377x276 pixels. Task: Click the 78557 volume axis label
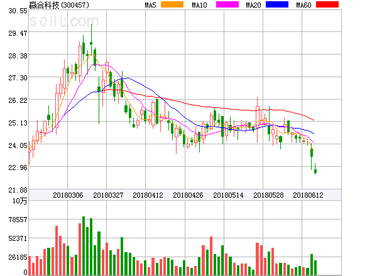18,220
